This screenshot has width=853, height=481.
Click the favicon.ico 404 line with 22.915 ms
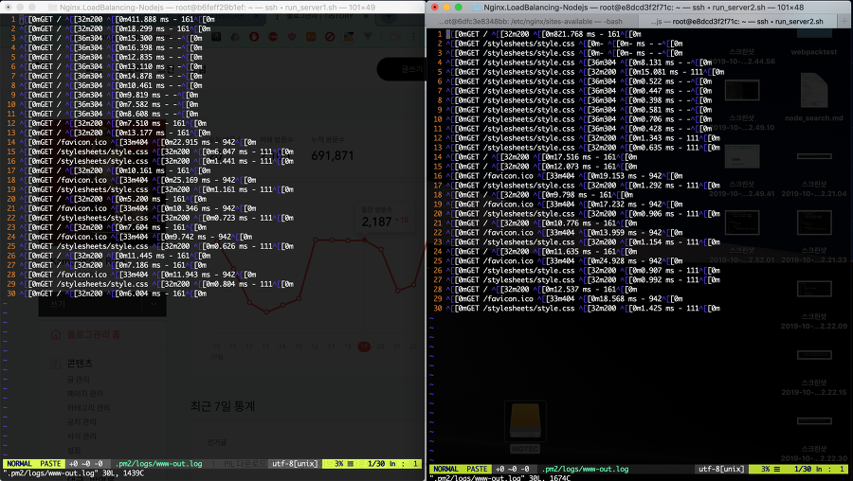pyautogui.click(x=137, y=142)
